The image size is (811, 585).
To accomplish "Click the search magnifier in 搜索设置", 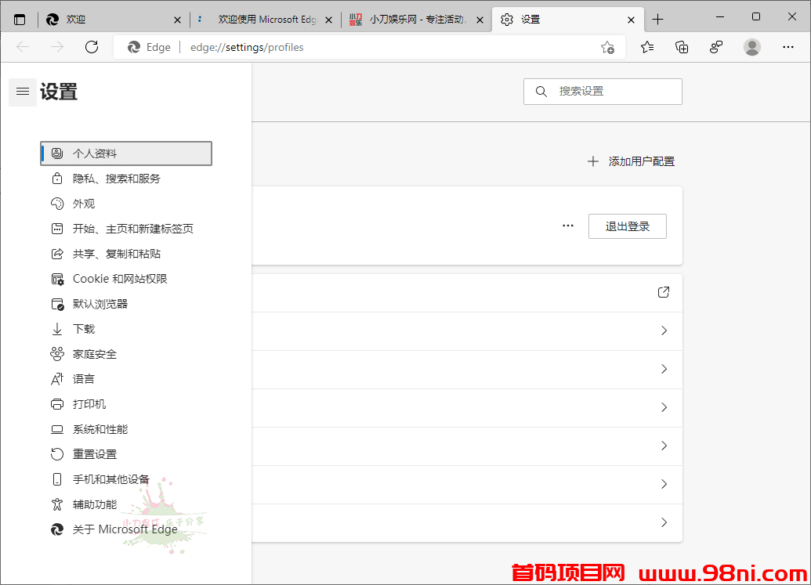I will (x=541, y=92).
